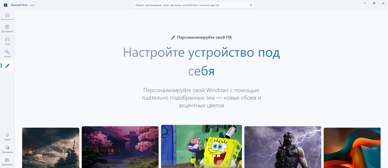Open Скачивания downloads section
388x168 pixels.
point(7,149)
